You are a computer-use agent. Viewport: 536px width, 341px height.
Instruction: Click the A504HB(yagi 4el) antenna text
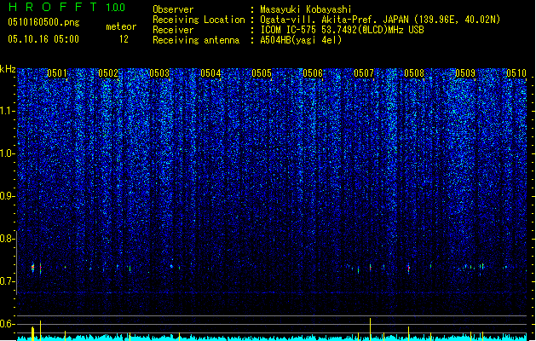click(x=301, y=40)
